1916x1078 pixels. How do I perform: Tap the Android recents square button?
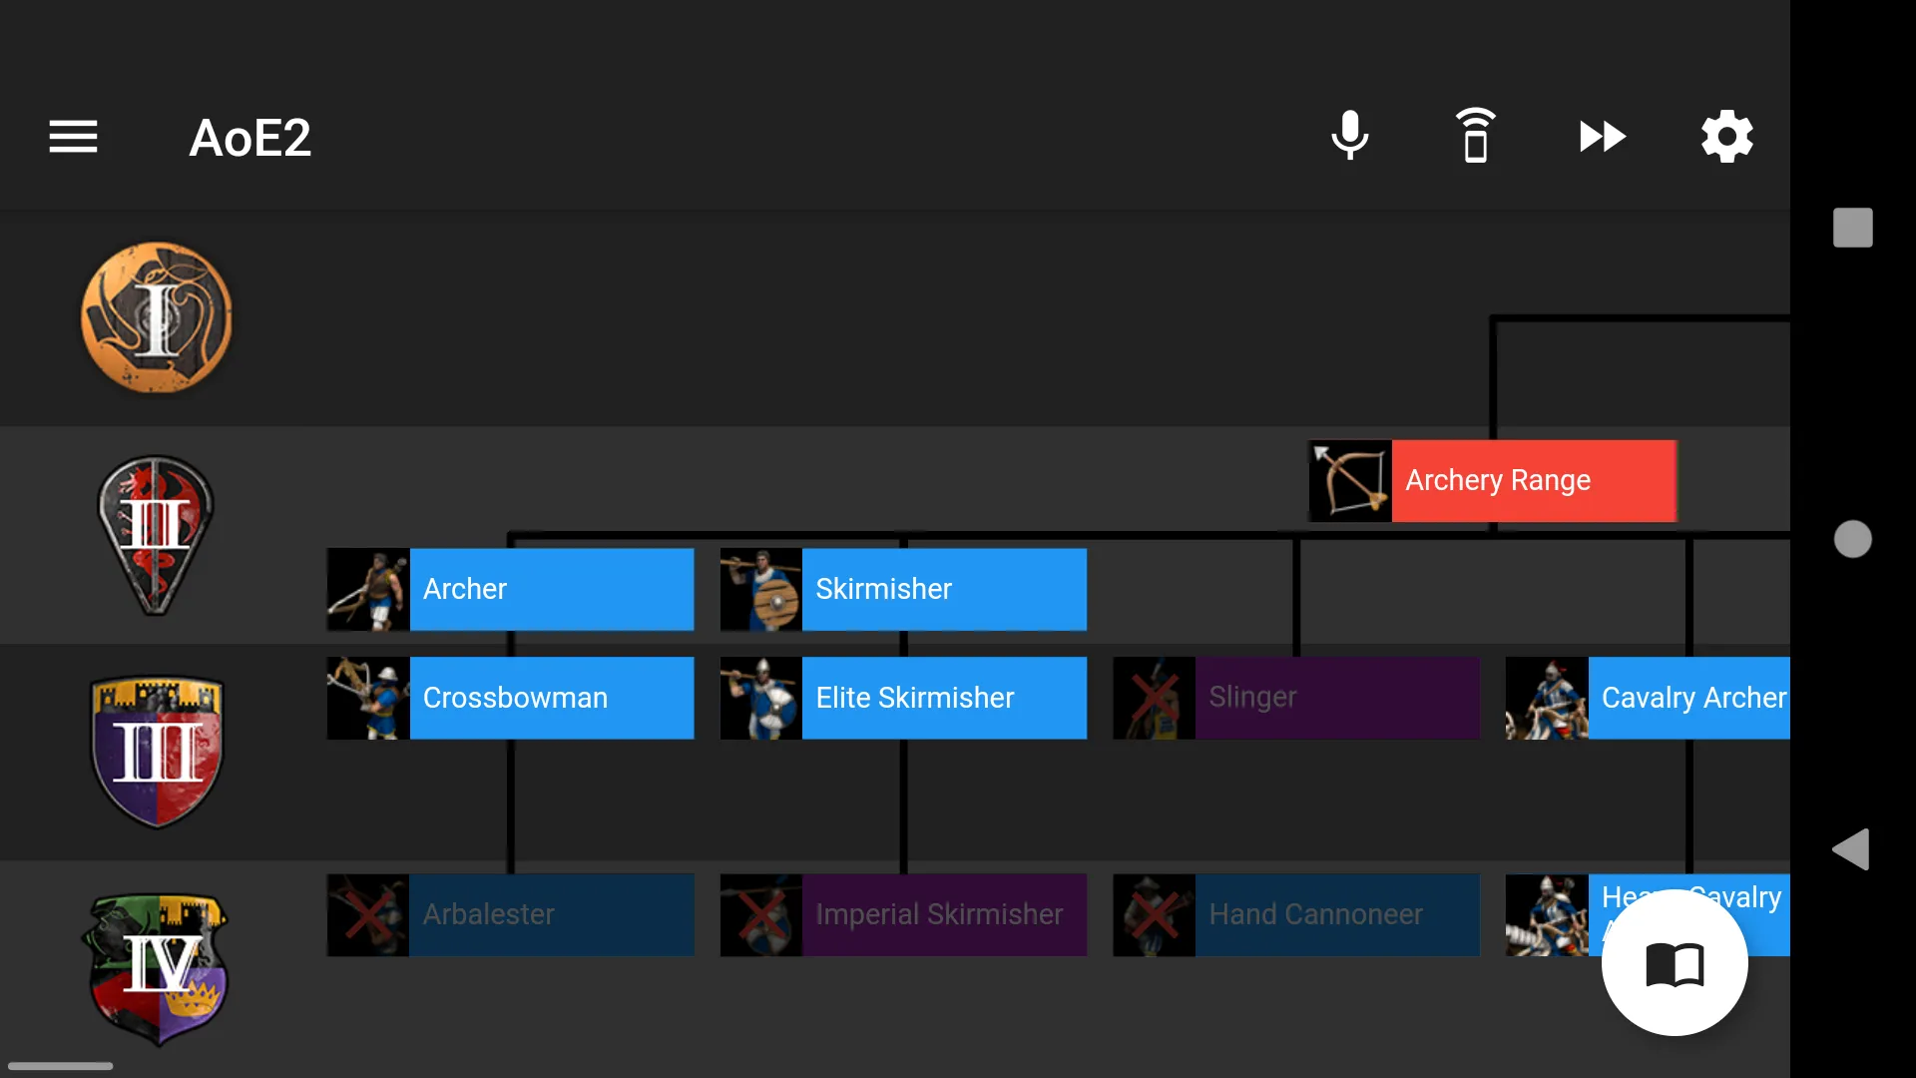coord(1853,228)
